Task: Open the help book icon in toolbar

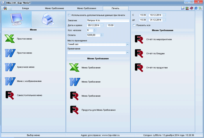Action: [x=191, y=8]
